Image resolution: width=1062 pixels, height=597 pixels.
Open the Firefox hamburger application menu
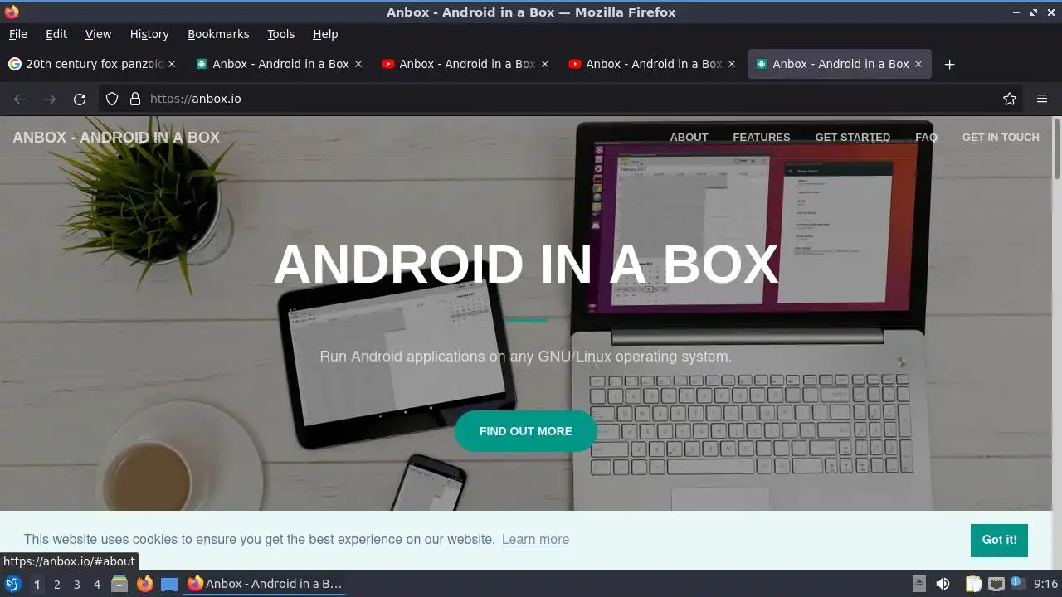[x=1042, y=99]
